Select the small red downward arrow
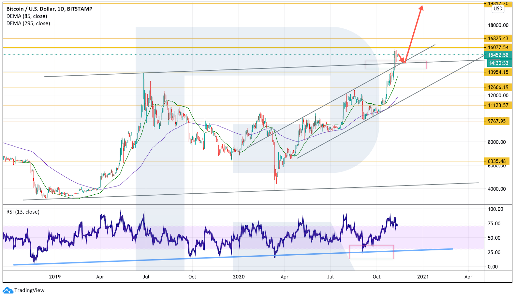 tap(401, 58)
